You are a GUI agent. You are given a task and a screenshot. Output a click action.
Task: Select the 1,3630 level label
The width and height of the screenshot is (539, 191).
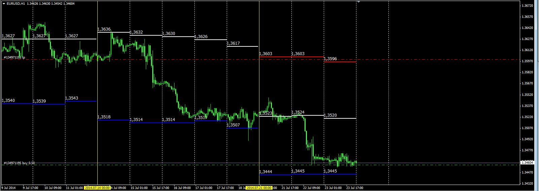[x=169, y=34]
